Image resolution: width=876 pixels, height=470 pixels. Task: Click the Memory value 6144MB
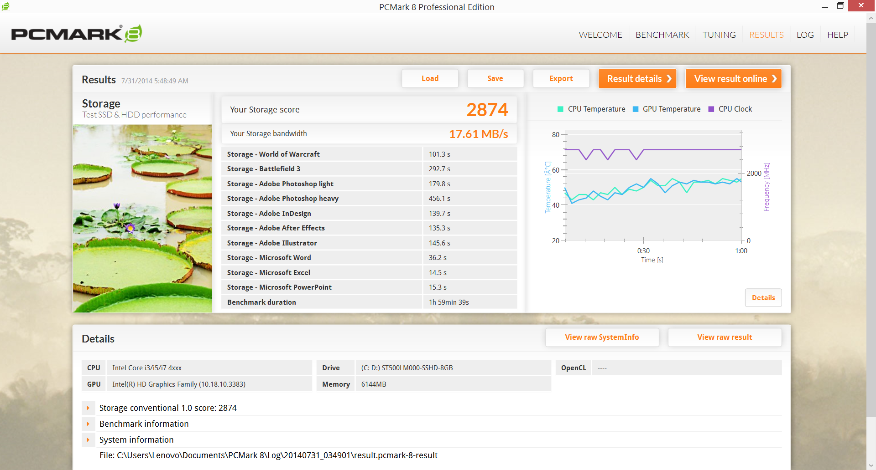(374, 384)
